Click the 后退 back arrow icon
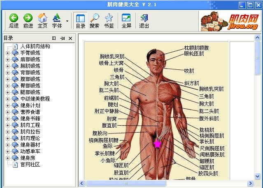Image resolution: width=263 pixels, height=188 pixels. tap(14, 18)
